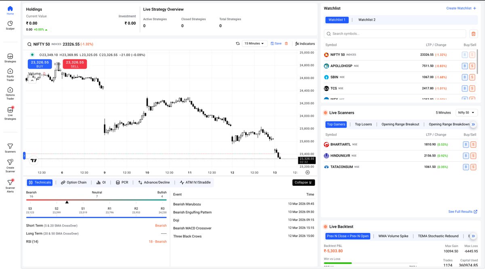
Task: Open Scanner Alerts in sidebar
Action: click(10, 186)
